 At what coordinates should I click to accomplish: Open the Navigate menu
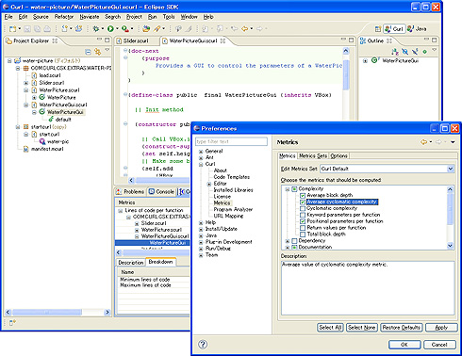pyautogui.click(x=90, y=17)
